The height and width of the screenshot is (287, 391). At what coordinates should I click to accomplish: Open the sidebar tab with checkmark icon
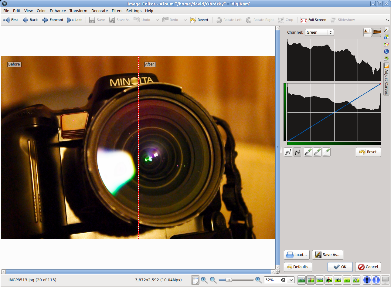tap(386, 58)
